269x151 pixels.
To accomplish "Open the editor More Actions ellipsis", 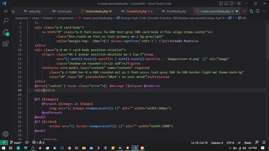I will tap(264, 11).
